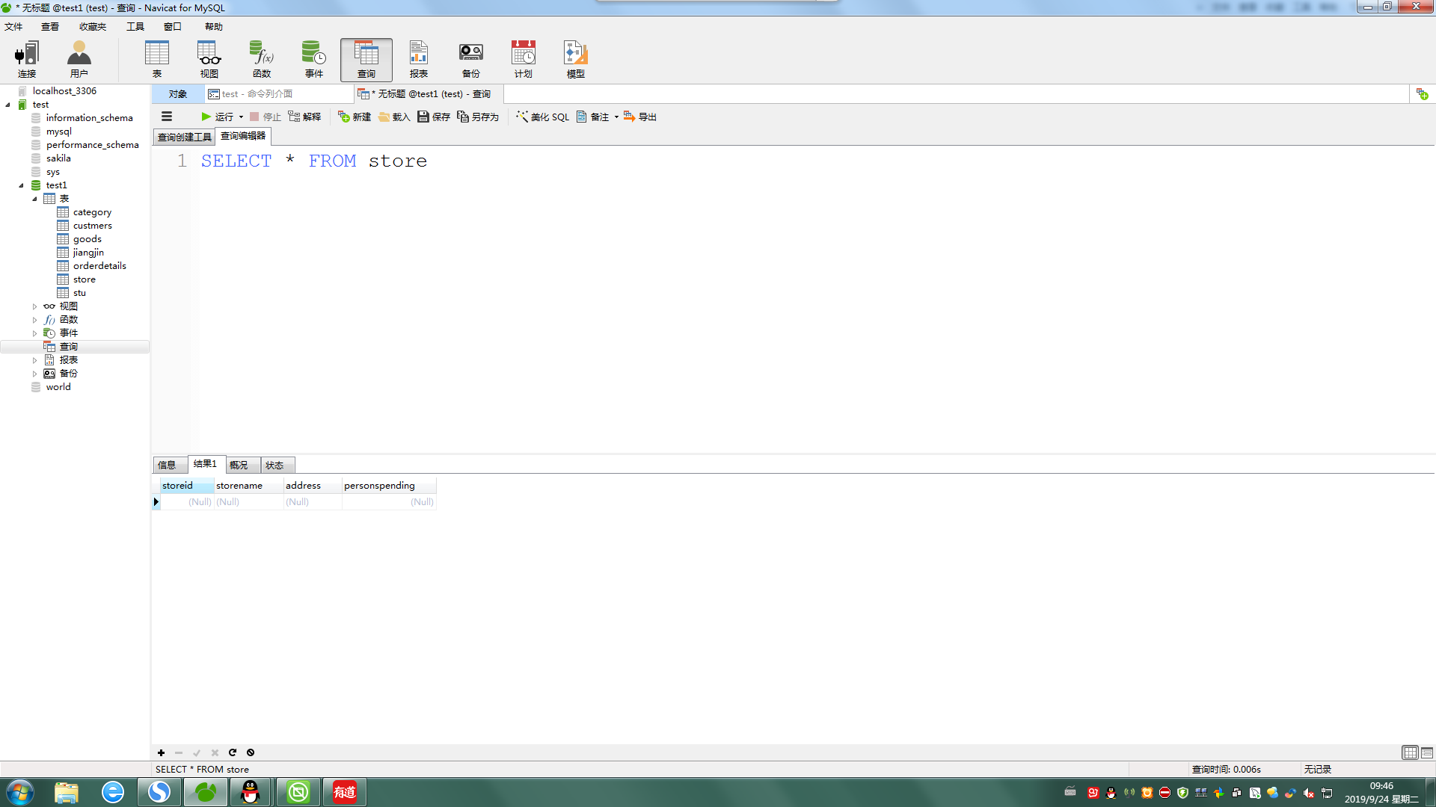
Task: Select the Query (查询) toolbar icon
Action: 366,60
